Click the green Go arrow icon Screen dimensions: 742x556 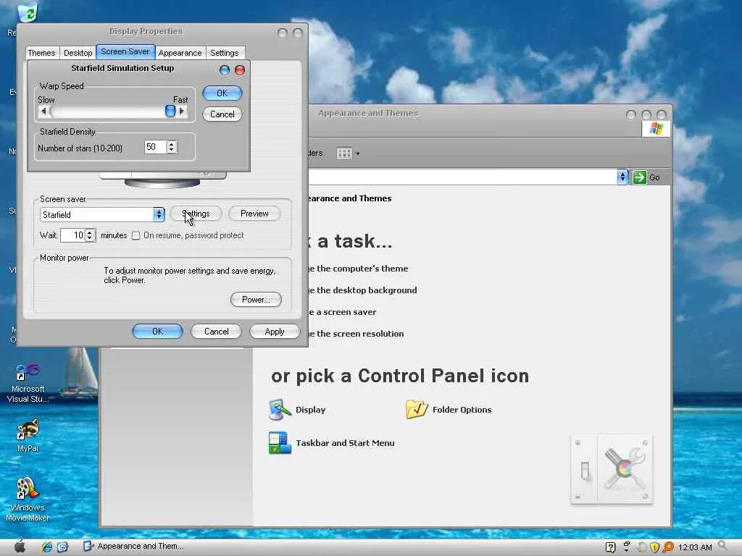pos(639,177)
